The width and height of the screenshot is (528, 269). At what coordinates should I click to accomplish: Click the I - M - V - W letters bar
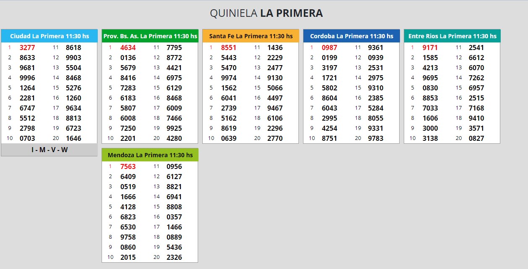coord(49,150)
